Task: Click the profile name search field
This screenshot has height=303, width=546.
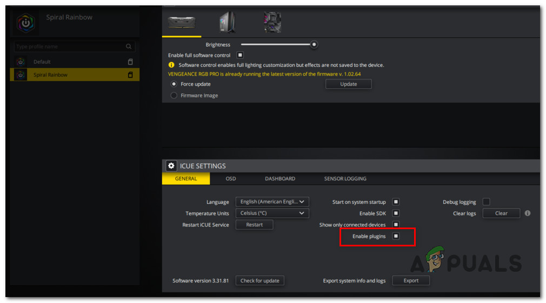Action: pyautogui.click(x=75, y=46)
